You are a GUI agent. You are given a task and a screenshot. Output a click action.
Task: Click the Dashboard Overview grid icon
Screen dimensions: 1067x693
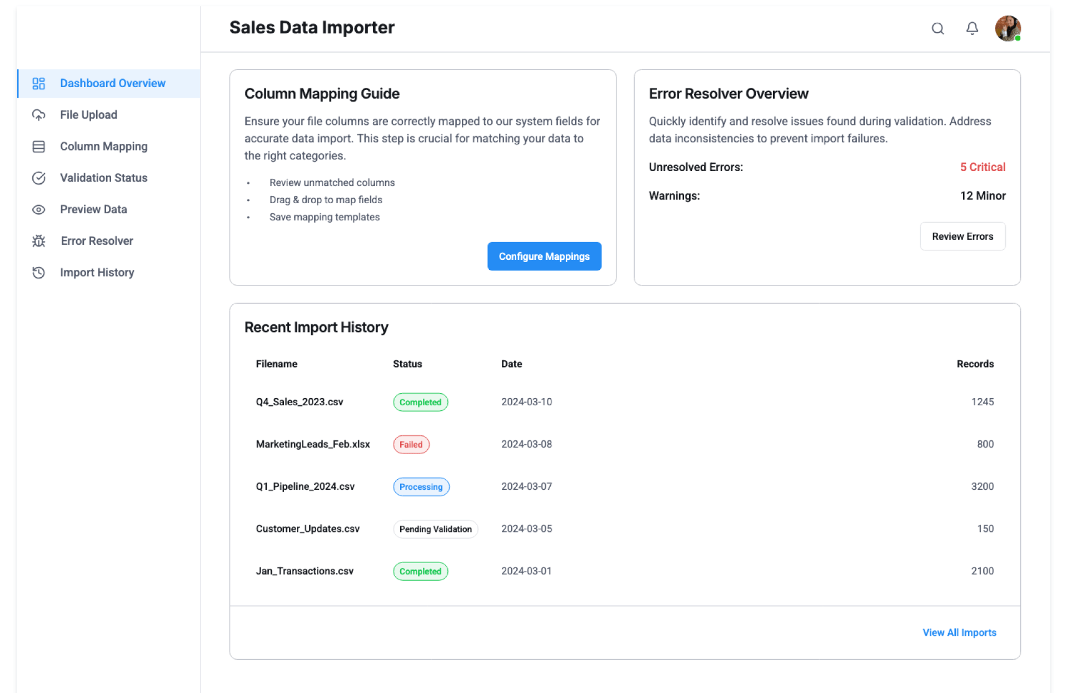38,83
